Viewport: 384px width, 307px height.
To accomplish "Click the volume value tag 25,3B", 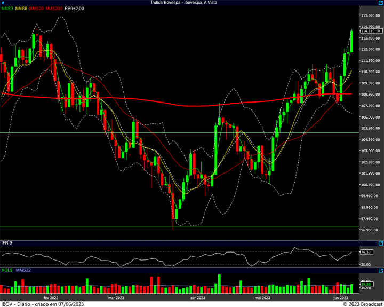I will [365, 285].
